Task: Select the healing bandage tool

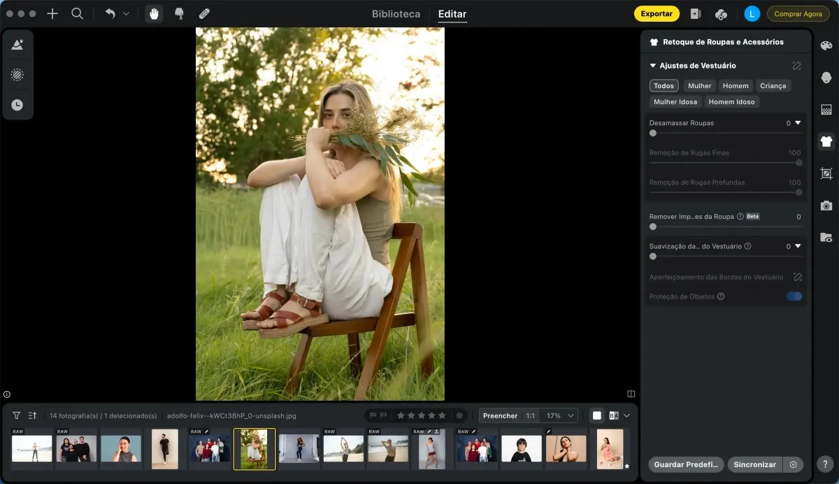Action: [204, 13]
